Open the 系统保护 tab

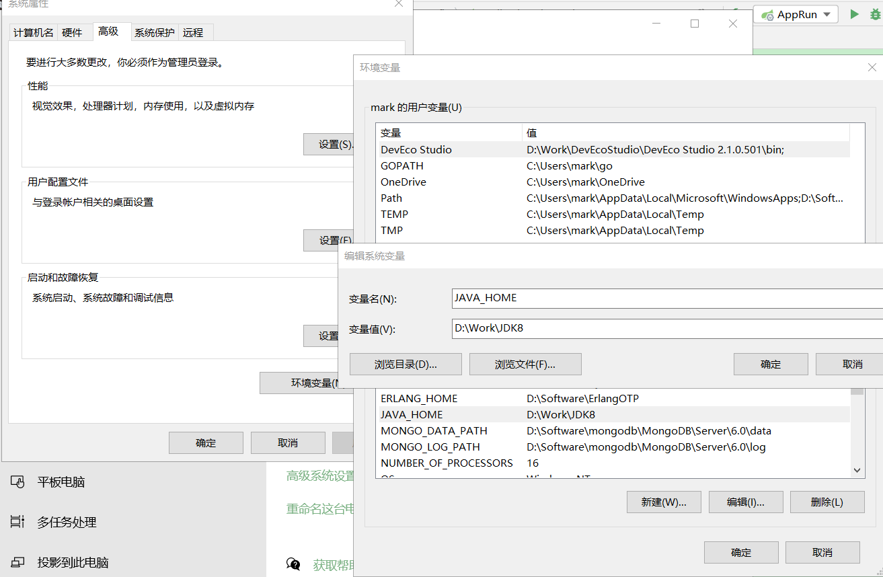(154, 32)
